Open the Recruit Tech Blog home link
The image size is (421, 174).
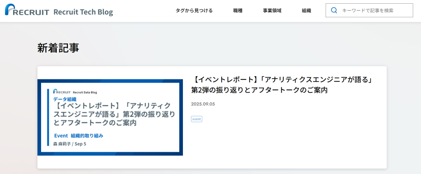pos(83,12)
